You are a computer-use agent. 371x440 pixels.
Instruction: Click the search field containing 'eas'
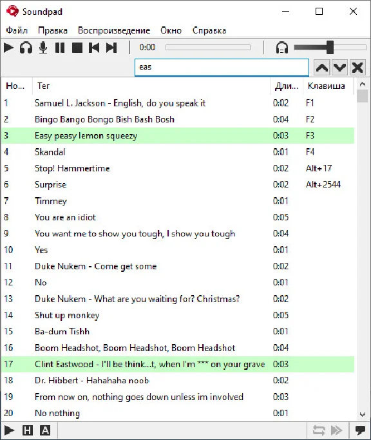[222, 68]
